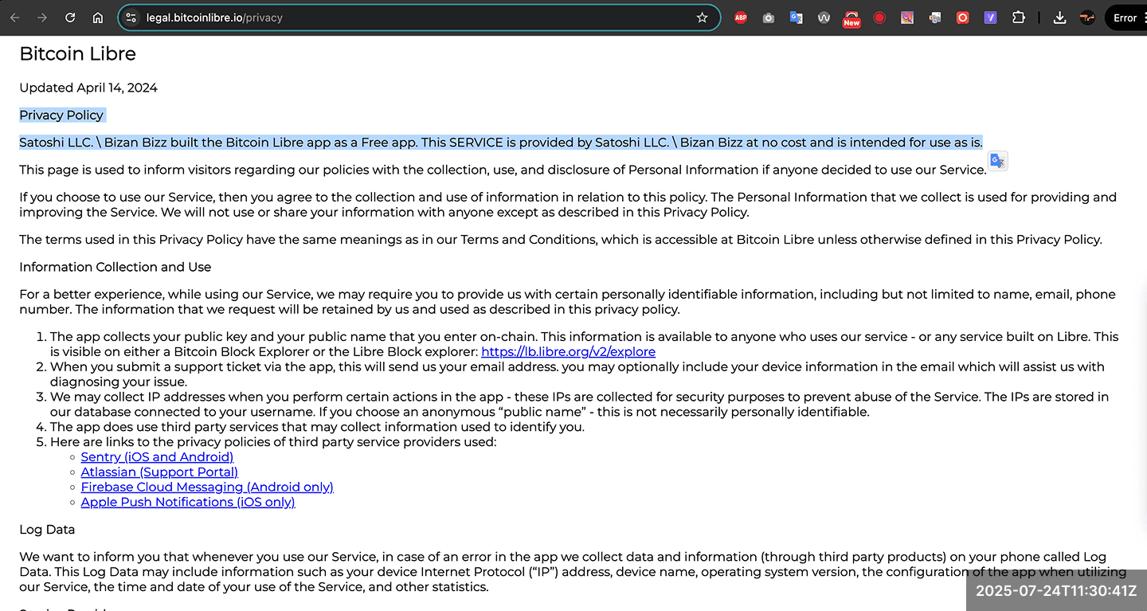
Task: Click the Atlassian Support Portal link
Action: [159, 472]
